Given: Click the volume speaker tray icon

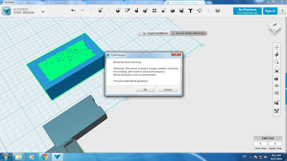Looking at the screenshot, I should (266, 157).
